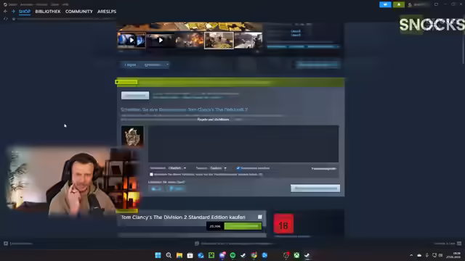Viewport: 465px width, 261px height.
Task: Open Xbox app in taskbar
Action: pyautogui.click(x=296, y=255)
